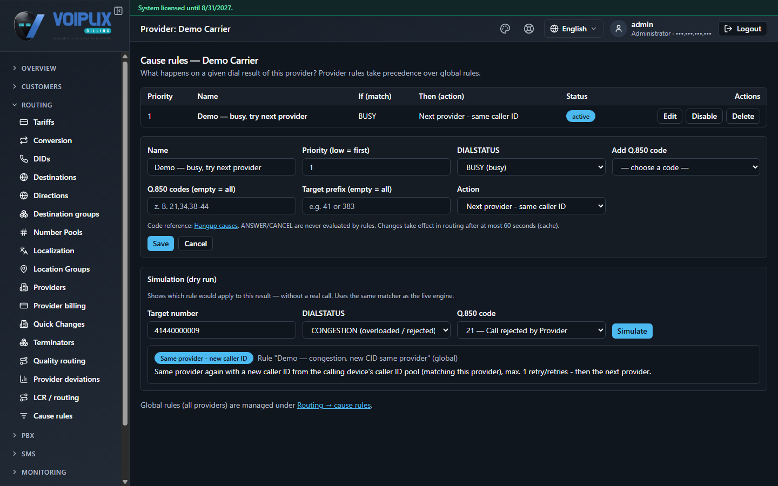Click the Logout button
The width and height of the screenshot is (778, 486).
coord(742,29)
